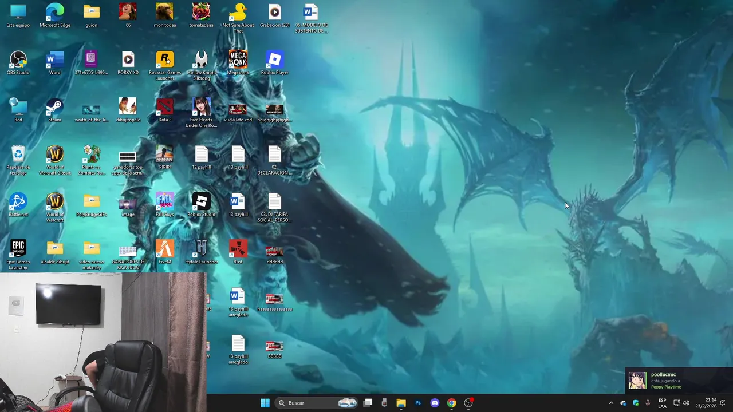Open the dibujitopalo image file
The image size is (733, 412).
point(128,110)
